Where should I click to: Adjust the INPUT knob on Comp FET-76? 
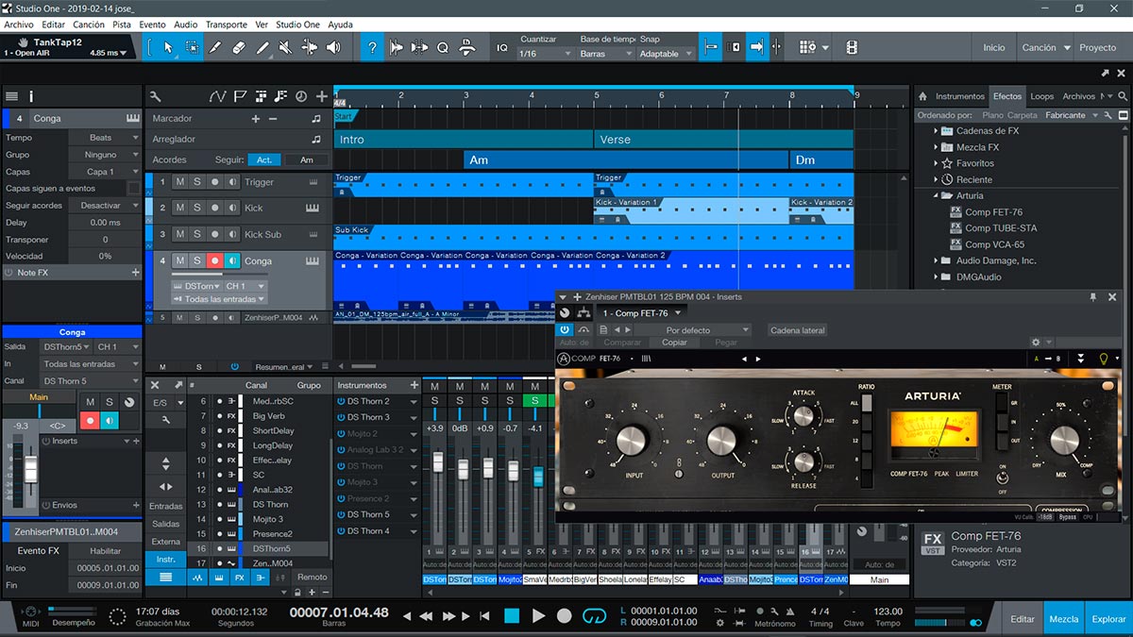tap(633, 441)
